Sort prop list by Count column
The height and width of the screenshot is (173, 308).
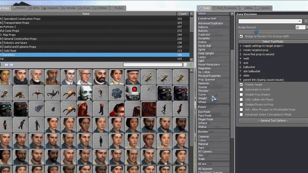[182, 14]
